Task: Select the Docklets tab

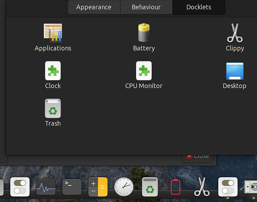Action: 199,7
